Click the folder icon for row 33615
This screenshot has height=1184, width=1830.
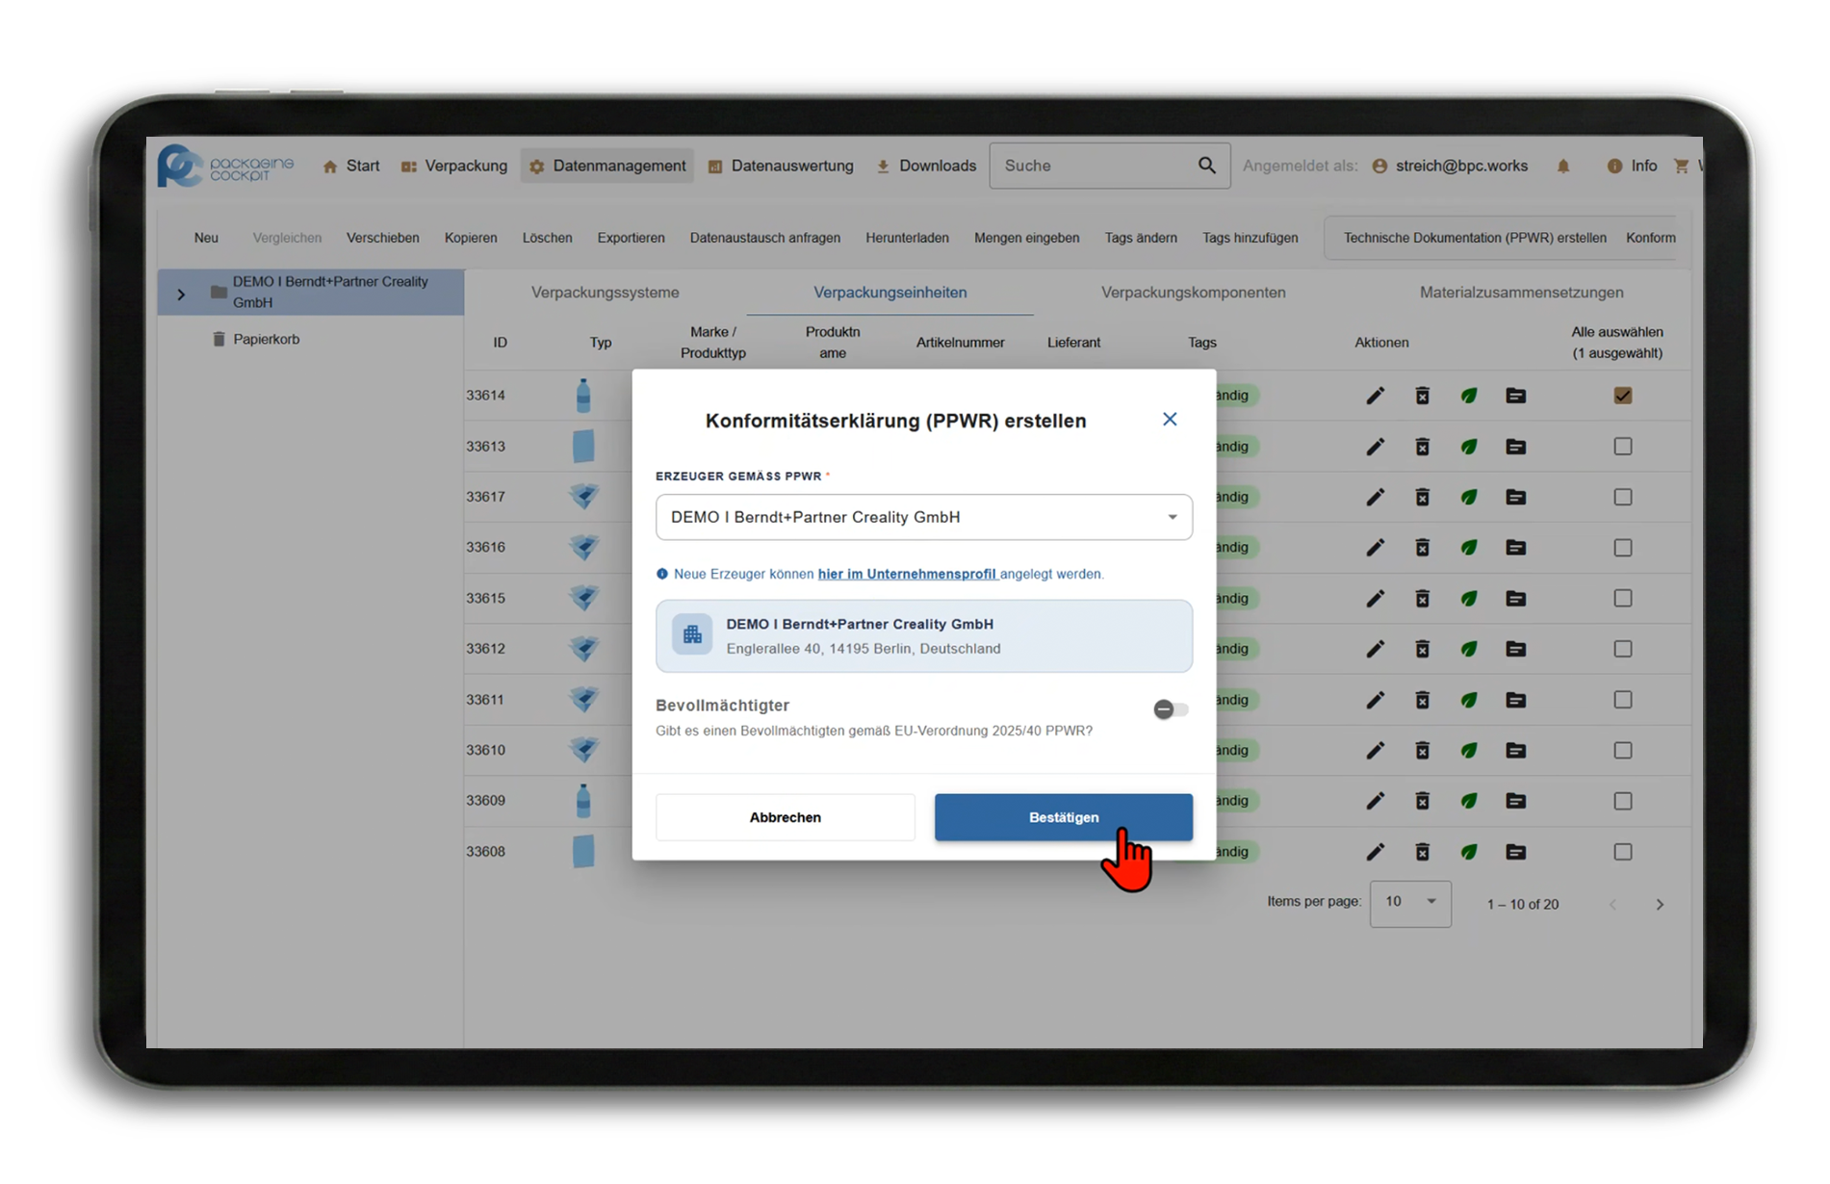tap(1515, 599)
